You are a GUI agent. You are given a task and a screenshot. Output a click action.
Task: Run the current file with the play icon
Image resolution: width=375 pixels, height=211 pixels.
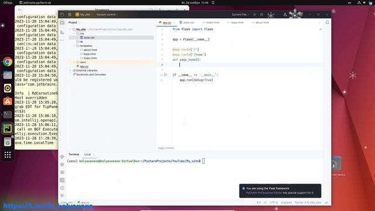[255, 15]
